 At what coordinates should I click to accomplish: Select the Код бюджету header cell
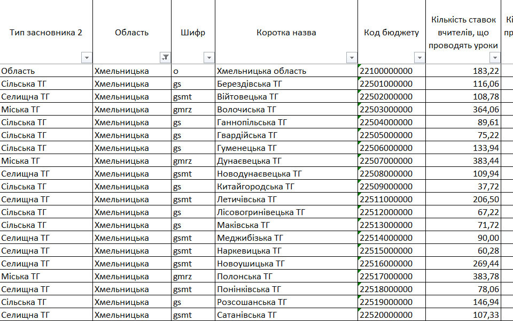click(x=391, y=32)
